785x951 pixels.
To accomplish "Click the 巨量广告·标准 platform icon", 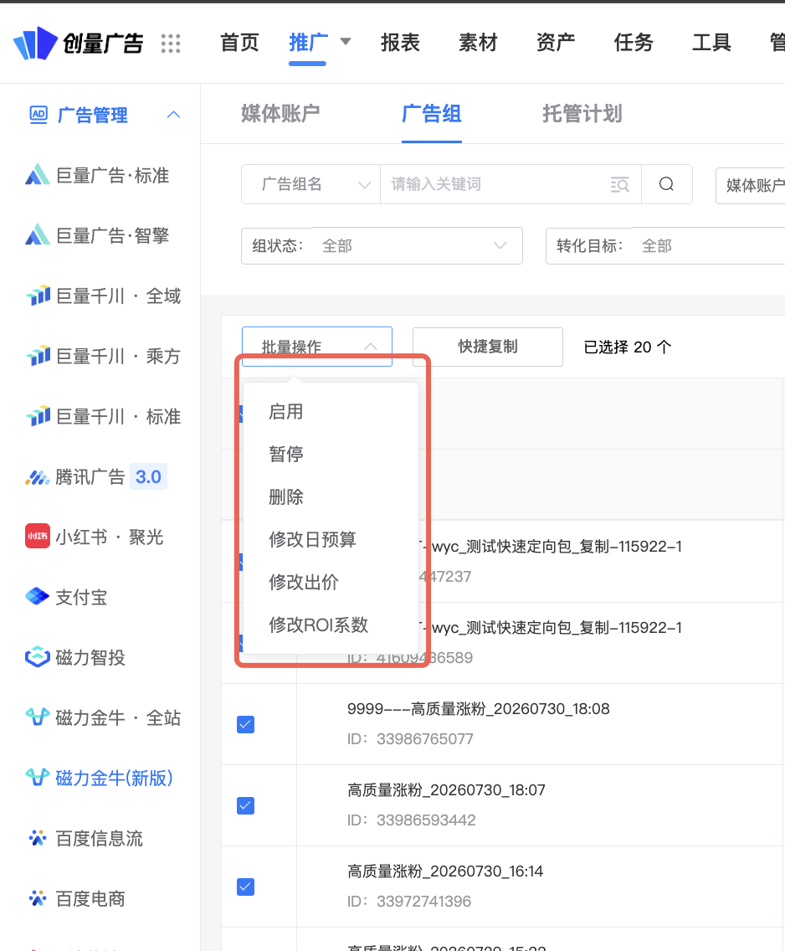I will click(x=37, y=175).
